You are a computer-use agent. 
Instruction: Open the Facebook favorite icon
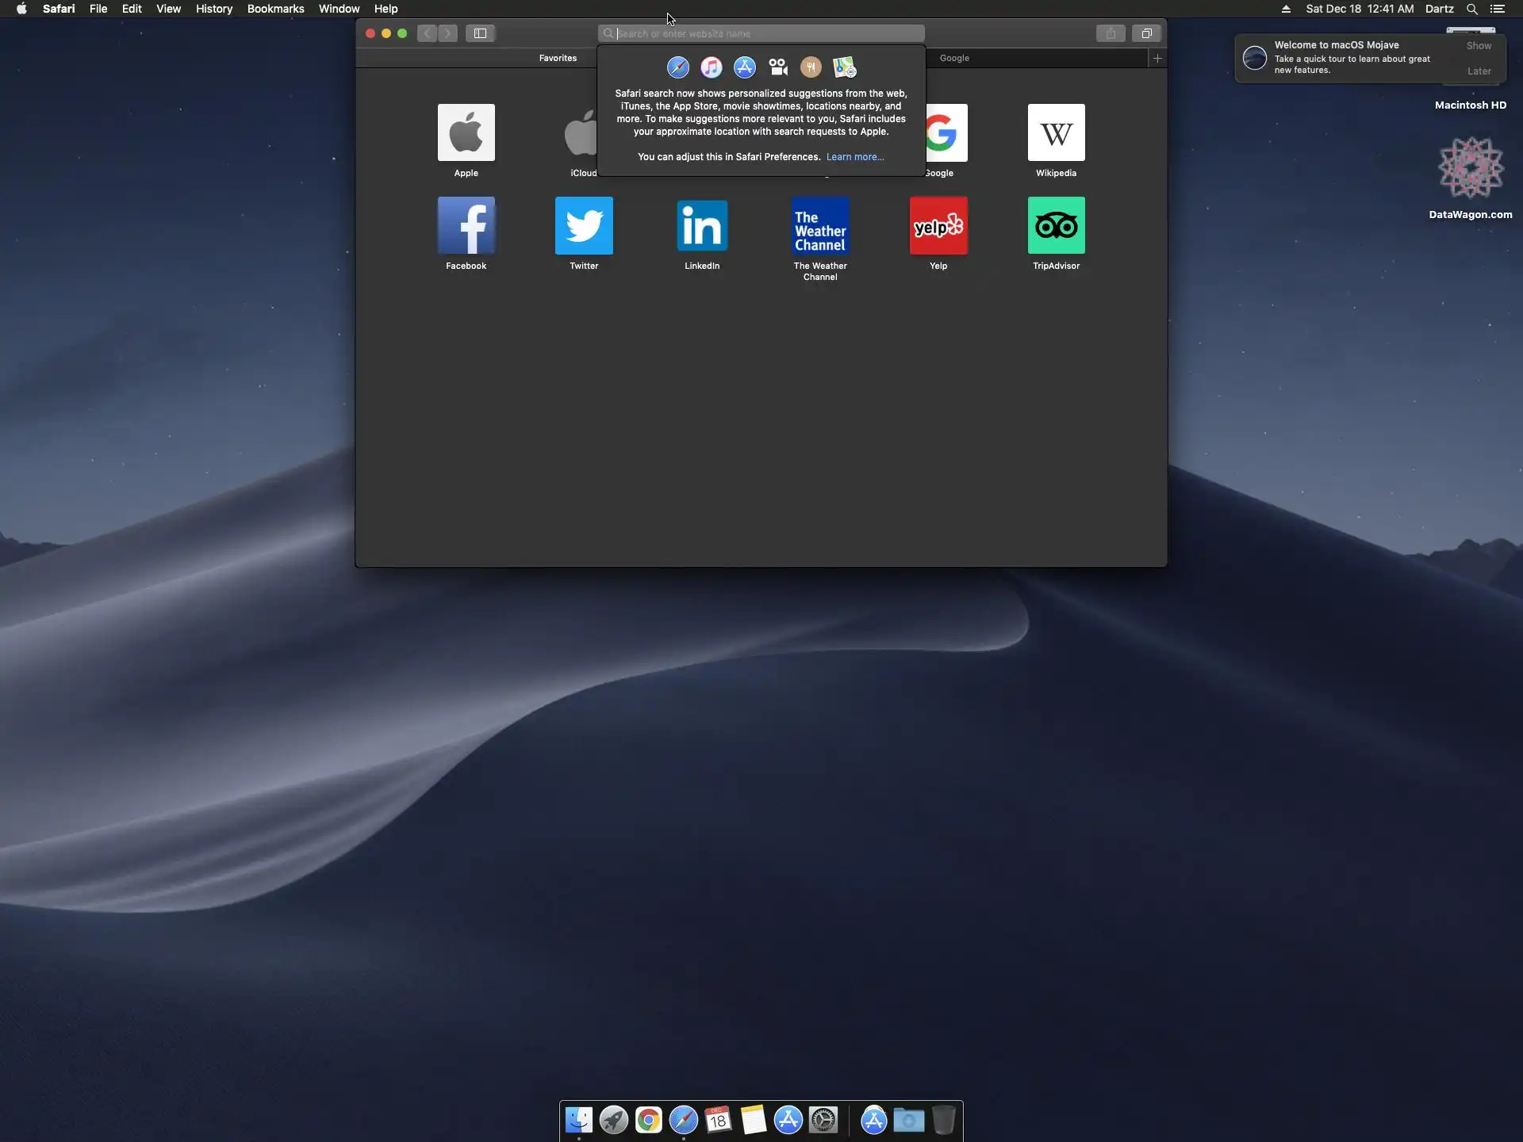[466, 226]
